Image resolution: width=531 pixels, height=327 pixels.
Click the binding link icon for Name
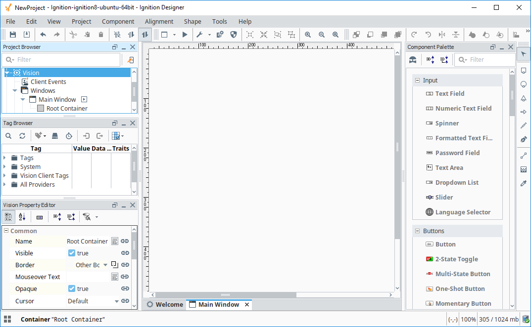125,241
